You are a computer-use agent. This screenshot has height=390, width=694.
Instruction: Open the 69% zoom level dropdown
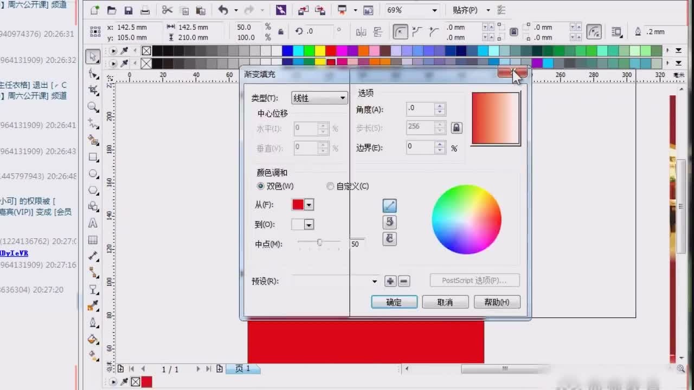434,10
